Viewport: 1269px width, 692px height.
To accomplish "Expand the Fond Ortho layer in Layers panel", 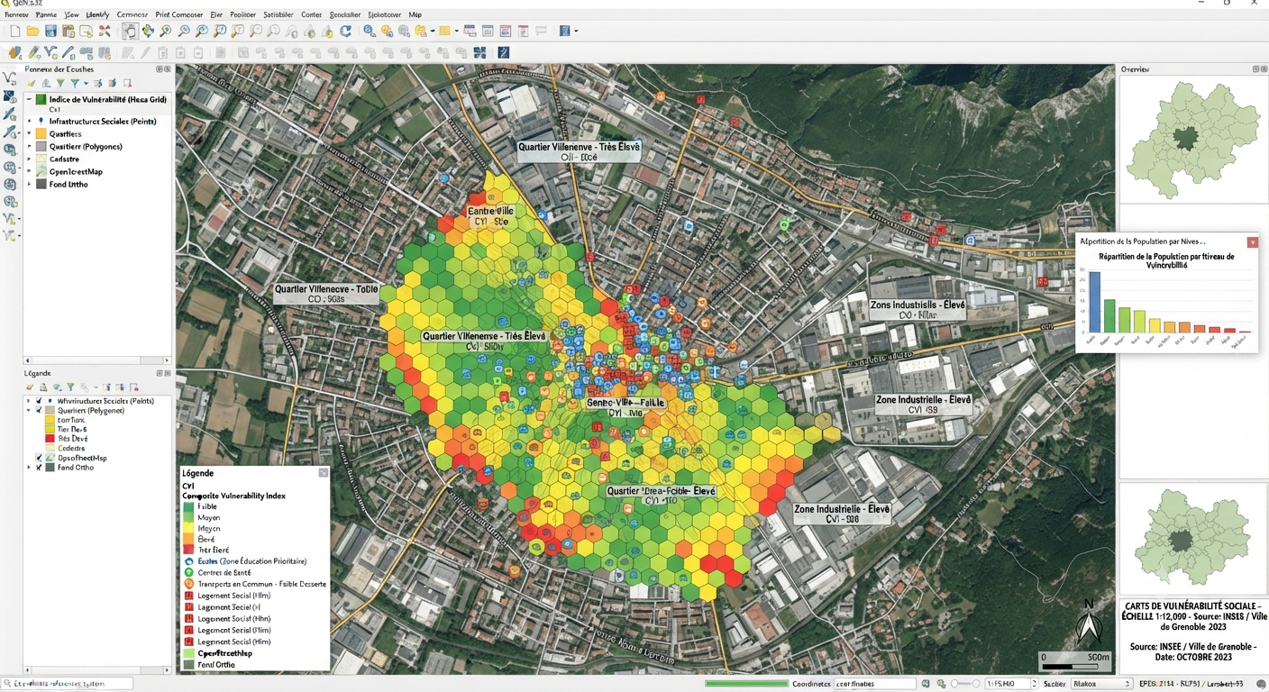I will 29,184.
